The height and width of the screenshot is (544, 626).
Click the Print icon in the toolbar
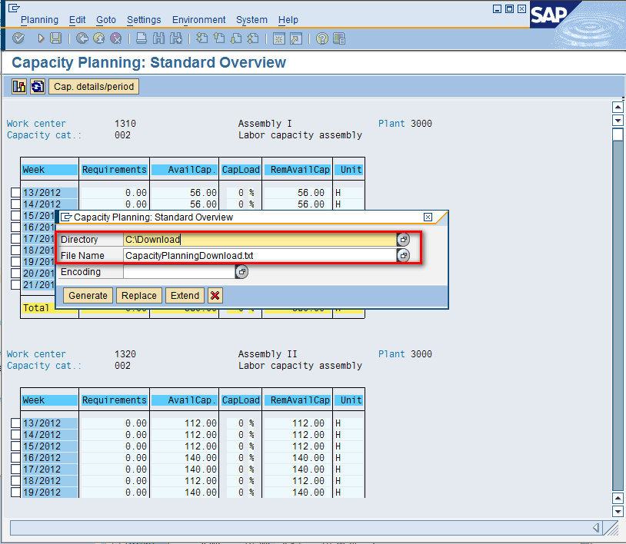(x=142, y=38)
